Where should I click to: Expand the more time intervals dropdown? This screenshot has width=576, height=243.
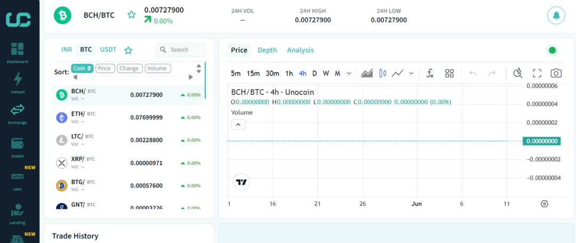click(349, 74)
